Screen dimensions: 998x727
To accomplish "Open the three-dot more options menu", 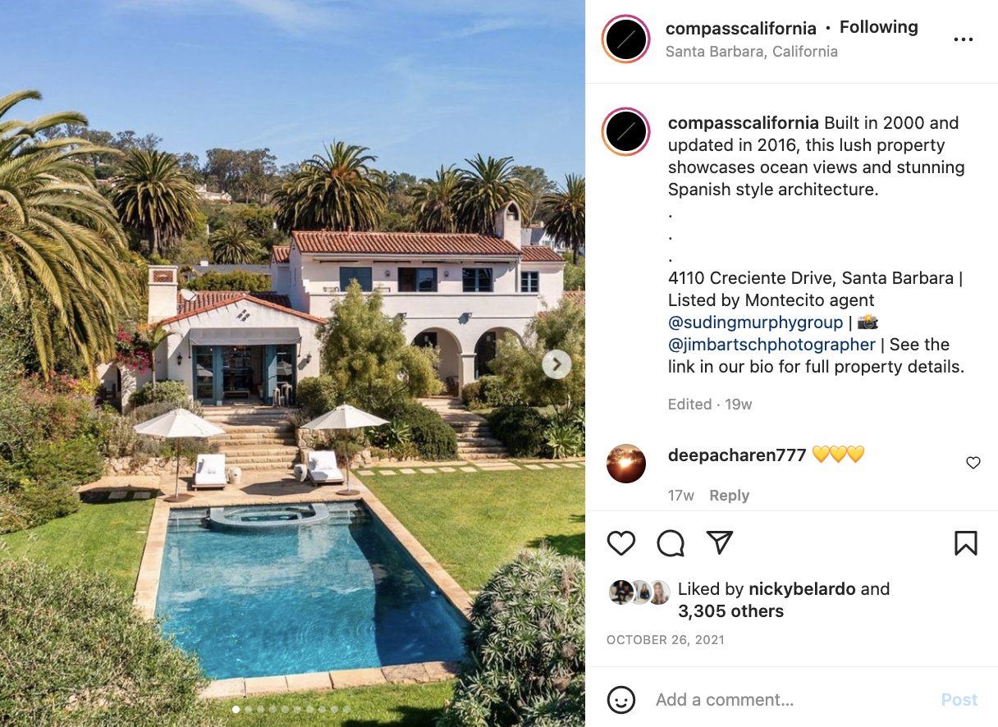I will click(963, 39).
